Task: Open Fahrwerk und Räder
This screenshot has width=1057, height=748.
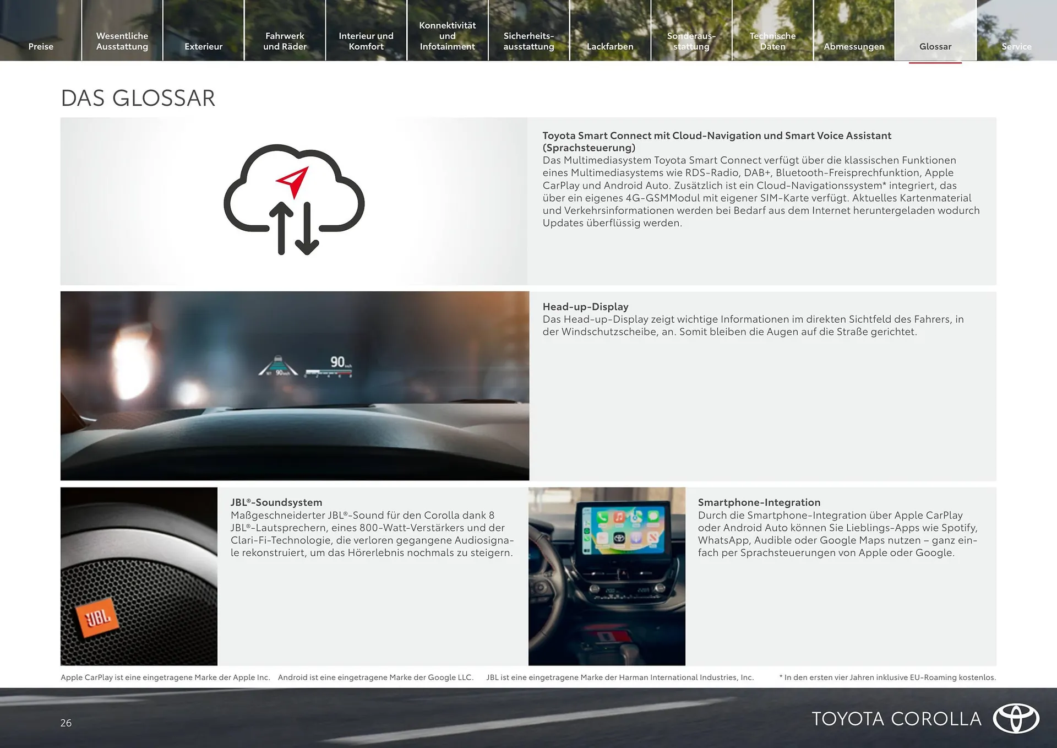Action: click(x=285, y=41)
